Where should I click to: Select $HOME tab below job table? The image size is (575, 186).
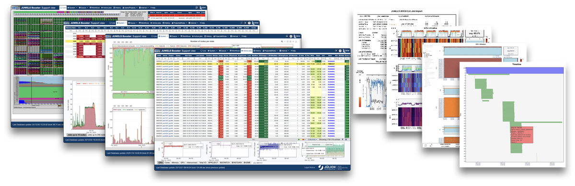(x=247, y=163)
